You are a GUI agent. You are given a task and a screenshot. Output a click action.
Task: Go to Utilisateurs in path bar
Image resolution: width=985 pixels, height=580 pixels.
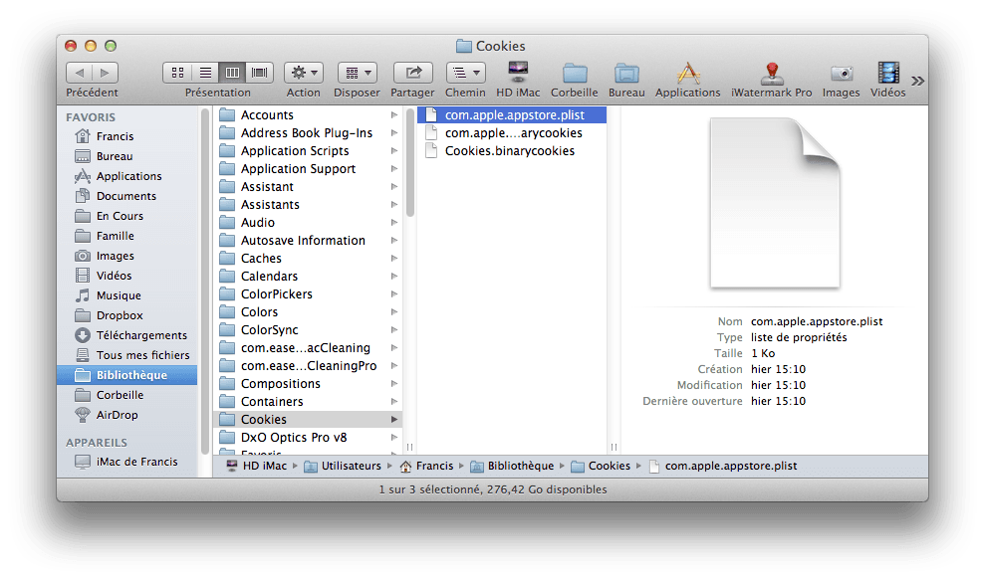click(x=343, y=466)
